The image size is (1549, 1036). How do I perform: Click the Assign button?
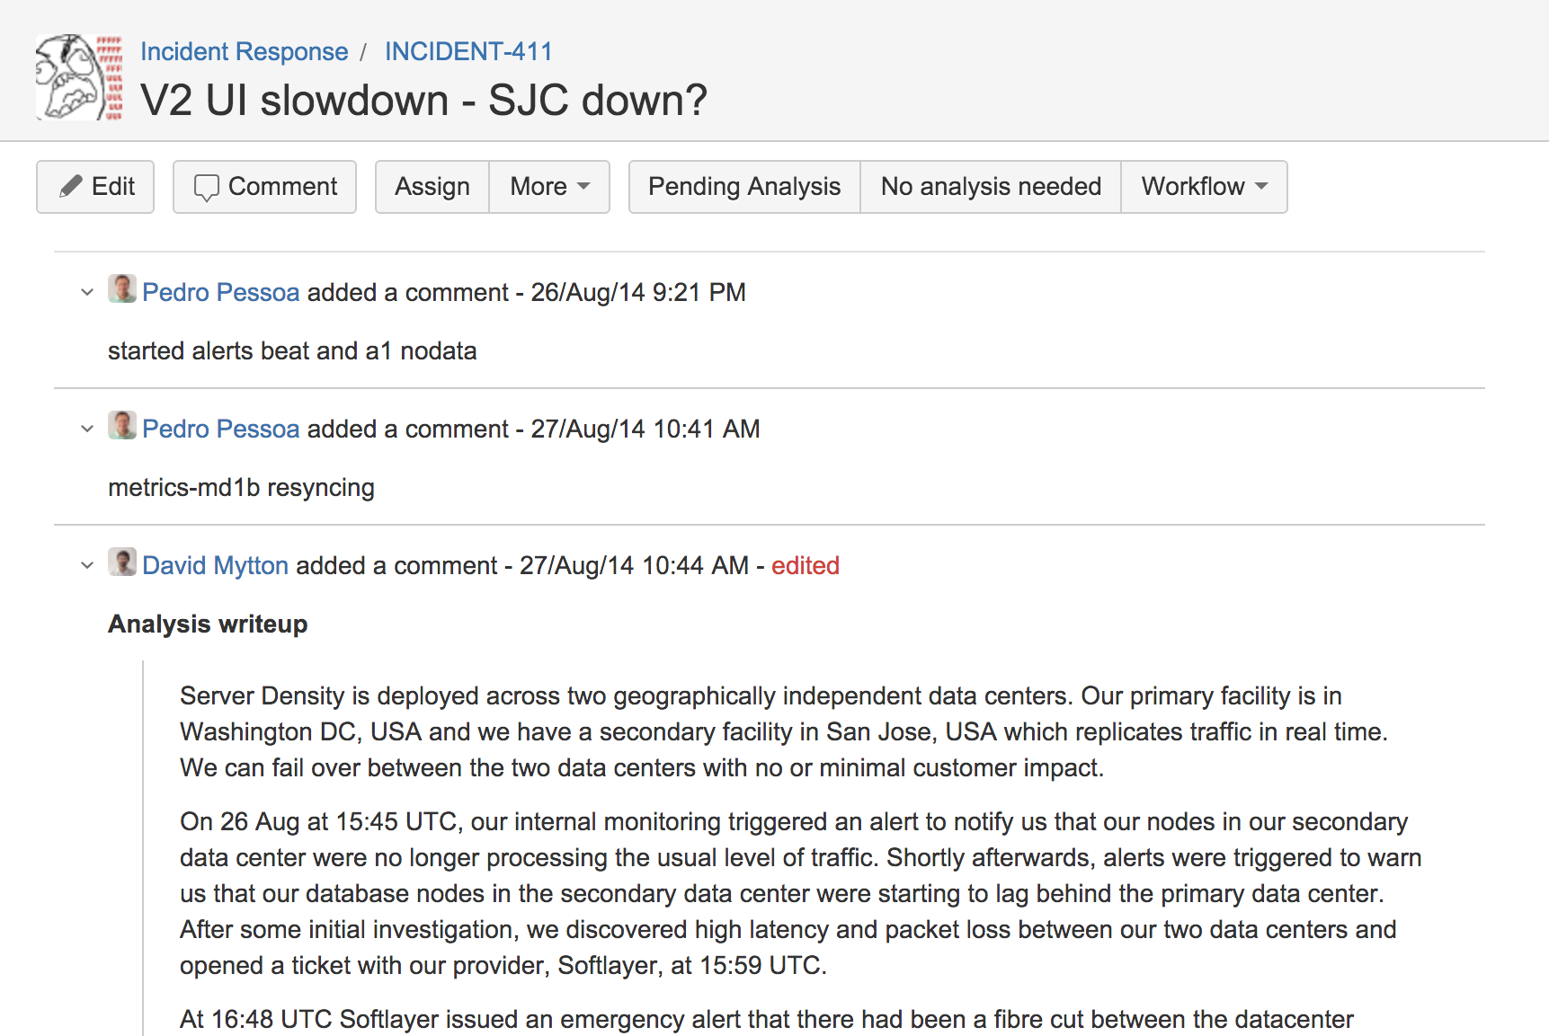[x=432, y=187]
